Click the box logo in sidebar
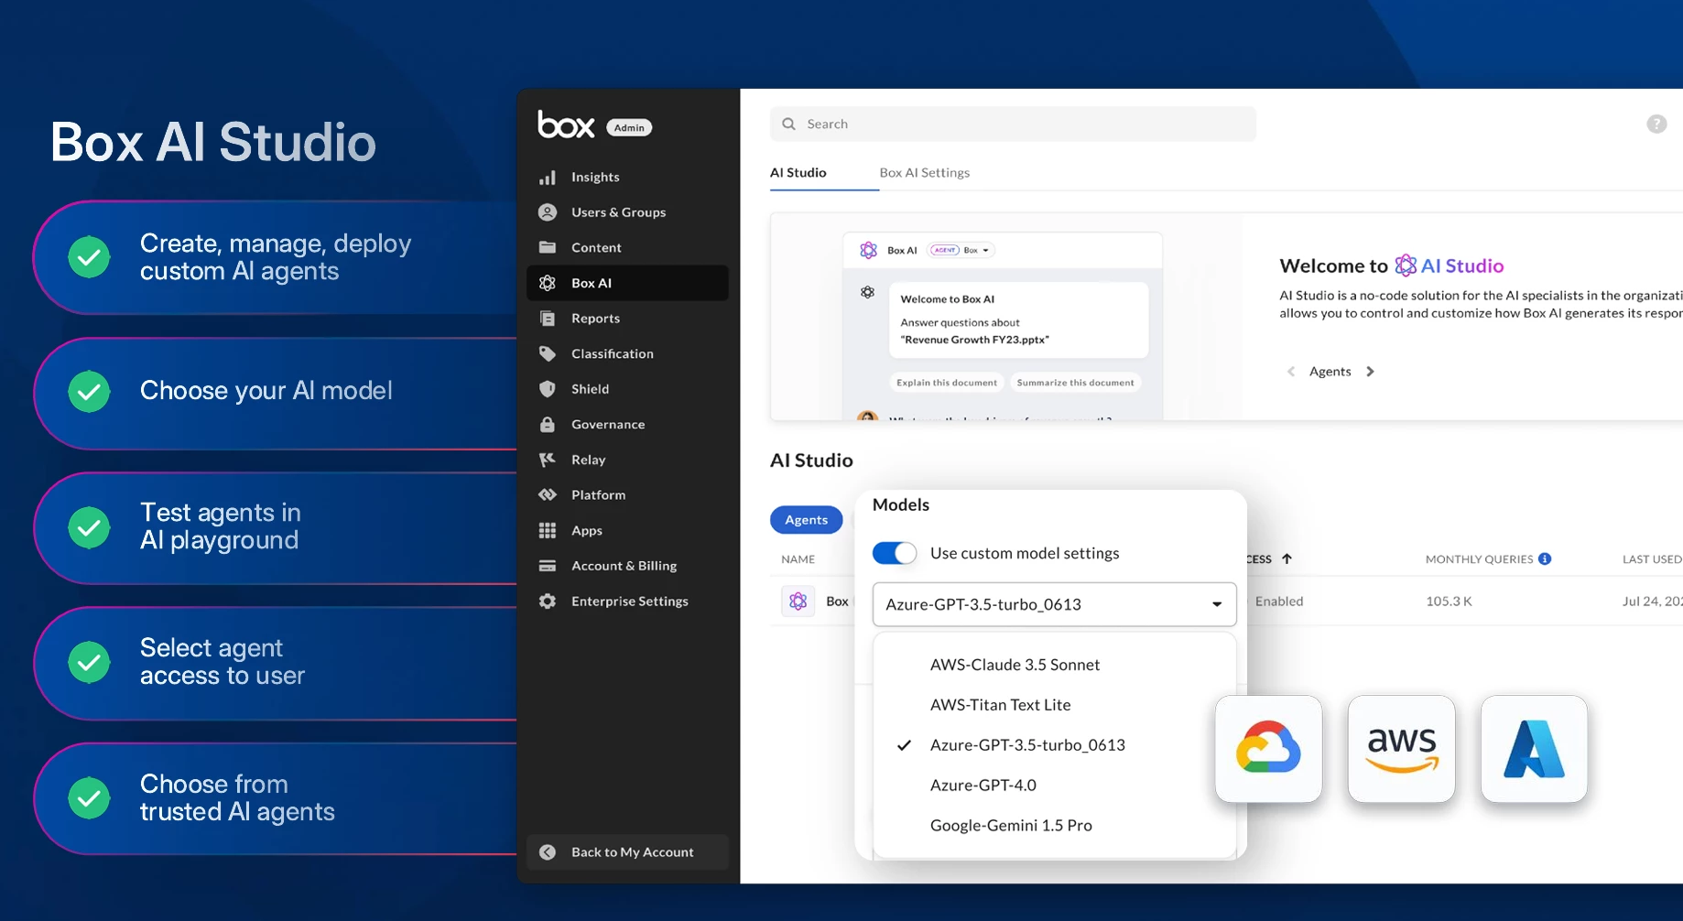Viewport: 1683px width, 921px height. pos(566,125)
